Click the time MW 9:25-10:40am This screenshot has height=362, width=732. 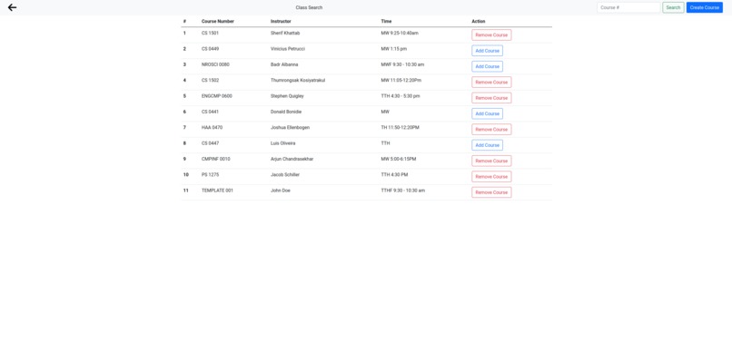[400, 34]
